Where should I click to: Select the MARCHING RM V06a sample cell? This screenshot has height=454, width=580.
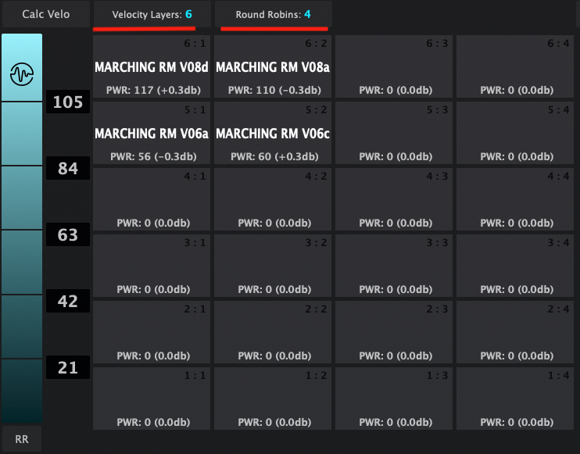tap(152, 134)
